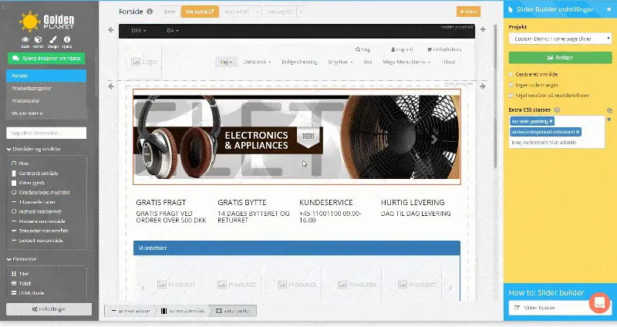617x327 pixels.
Task: Click help icon beside Extra CSS classes
Action: (x=557, y=110)
